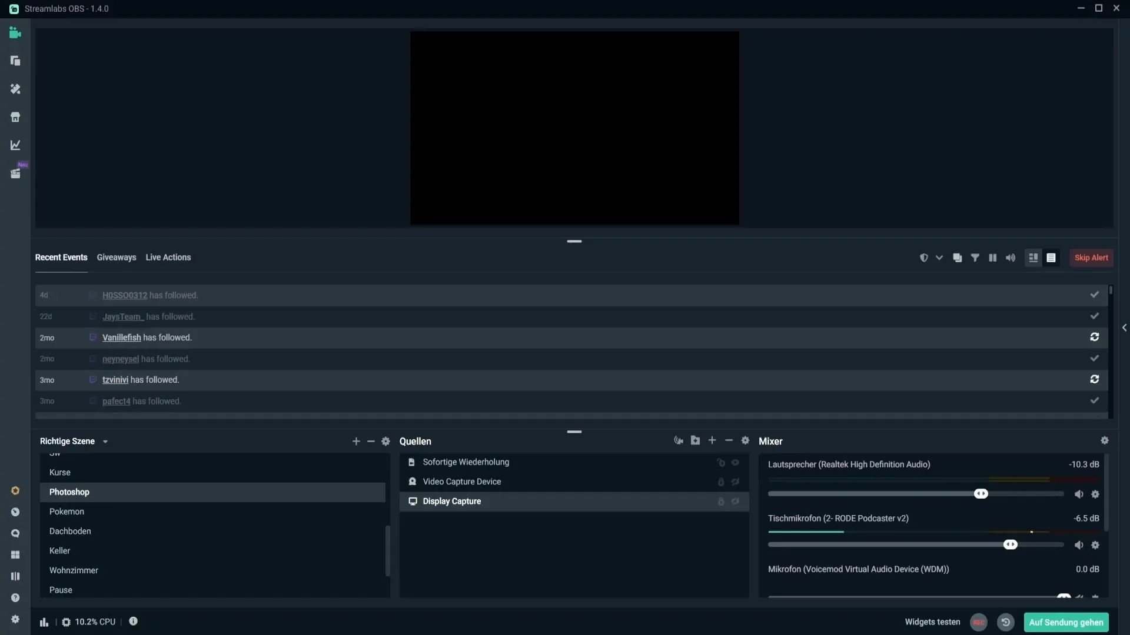Open the safe mode chevron dropdown
Viewport: 1130px width, 635px height.
pos(939,258)
